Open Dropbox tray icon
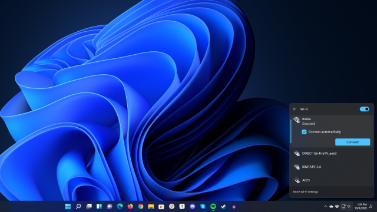 [x=337, y=206]
